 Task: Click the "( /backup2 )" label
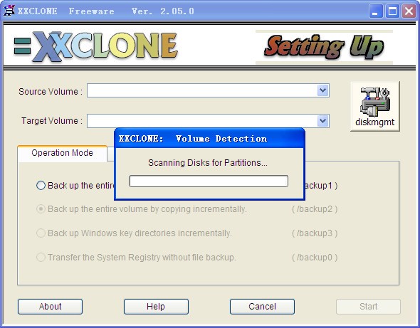click(x=315, y=209)
